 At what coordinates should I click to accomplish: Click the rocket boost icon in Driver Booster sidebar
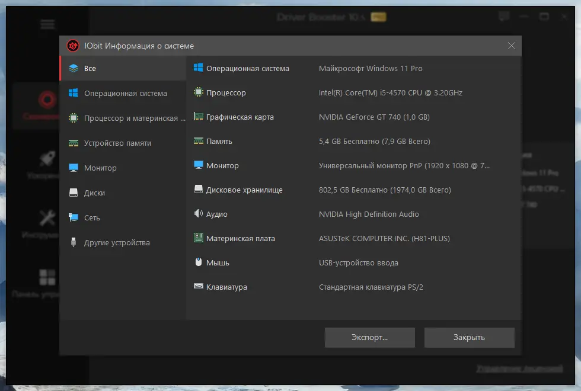47,159
